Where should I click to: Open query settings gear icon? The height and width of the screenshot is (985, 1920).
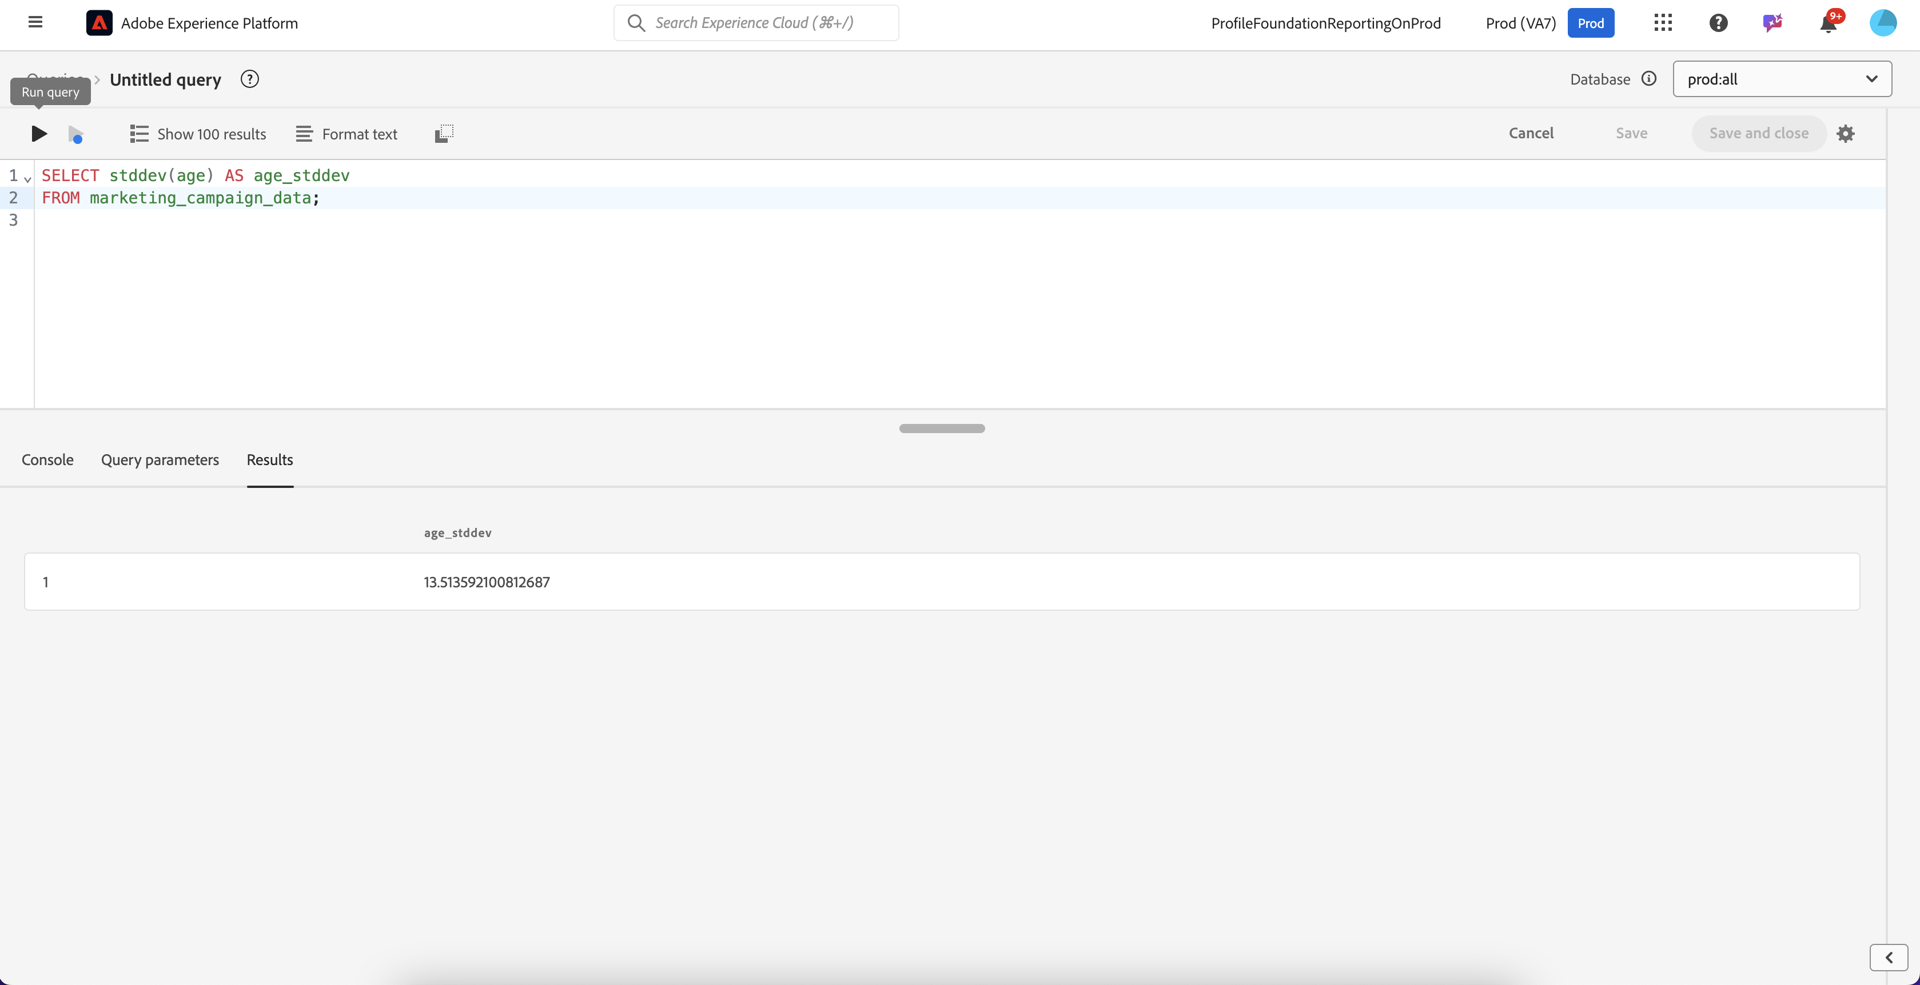coord(1846,134)
